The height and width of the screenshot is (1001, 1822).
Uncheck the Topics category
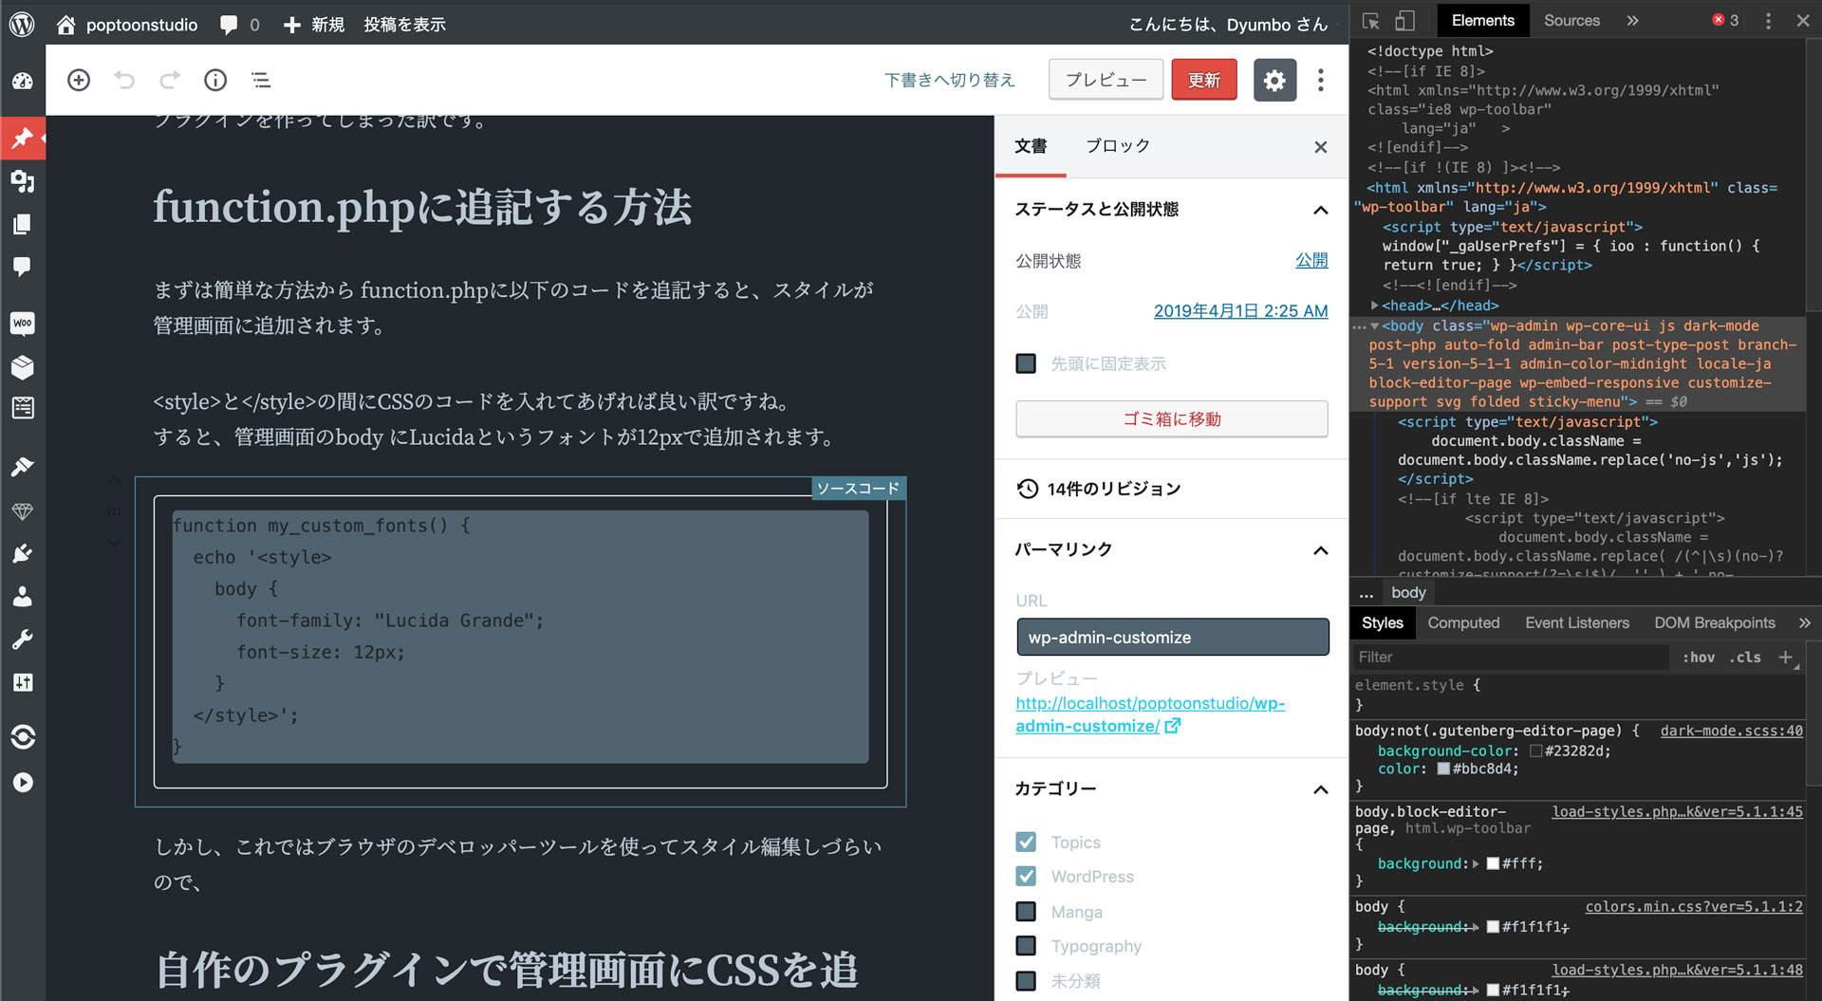pyautogui.click(x=1026, y=842)
